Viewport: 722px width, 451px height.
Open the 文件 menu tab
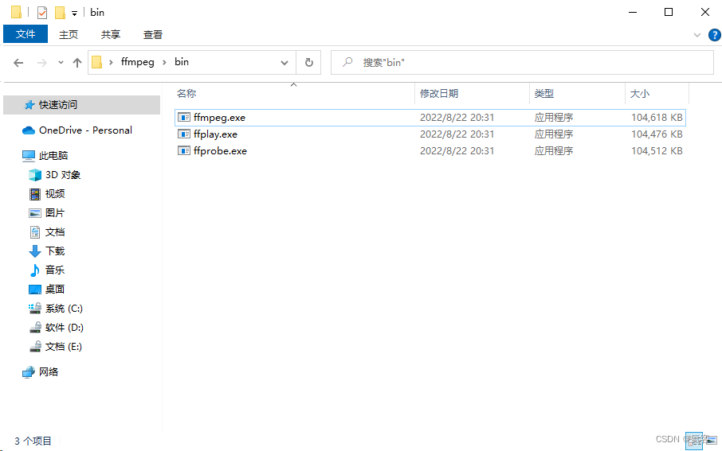pos(26,34)
